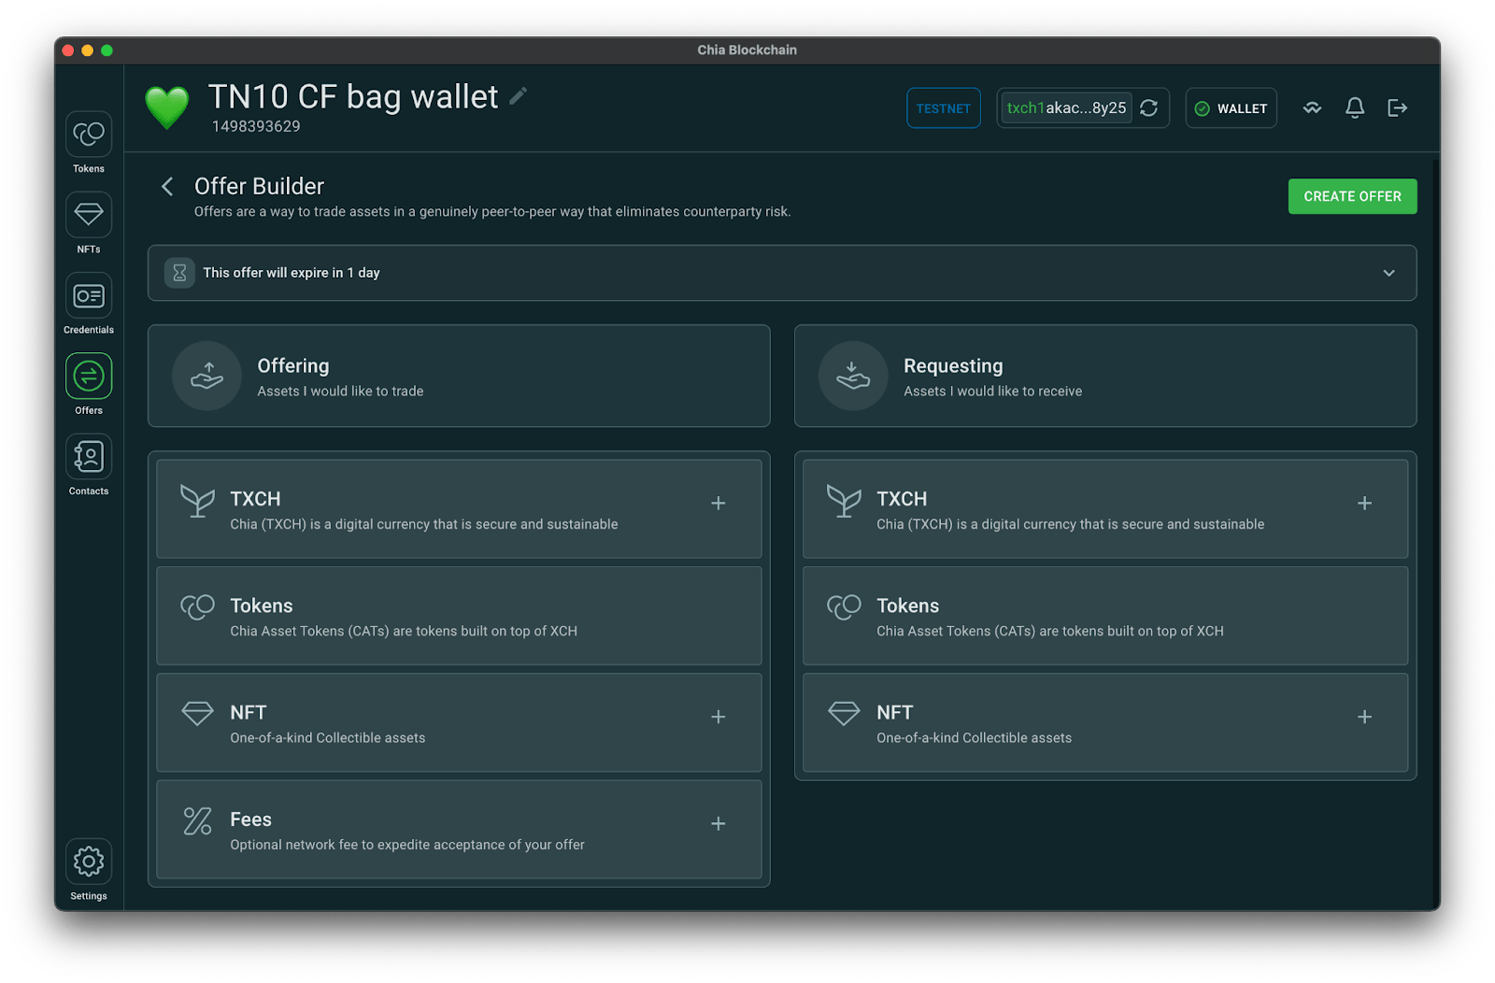Click the logout icon in header
Viewport: 1495px width, 983px height.
(x=1397, y=108)
